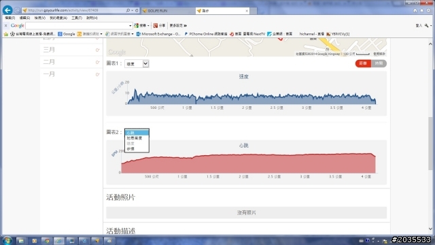The height and width of the screenshot is (245, 435).
Task: Open the Microsoft Exchange bookmark
Action: click(x=158, y=34)
